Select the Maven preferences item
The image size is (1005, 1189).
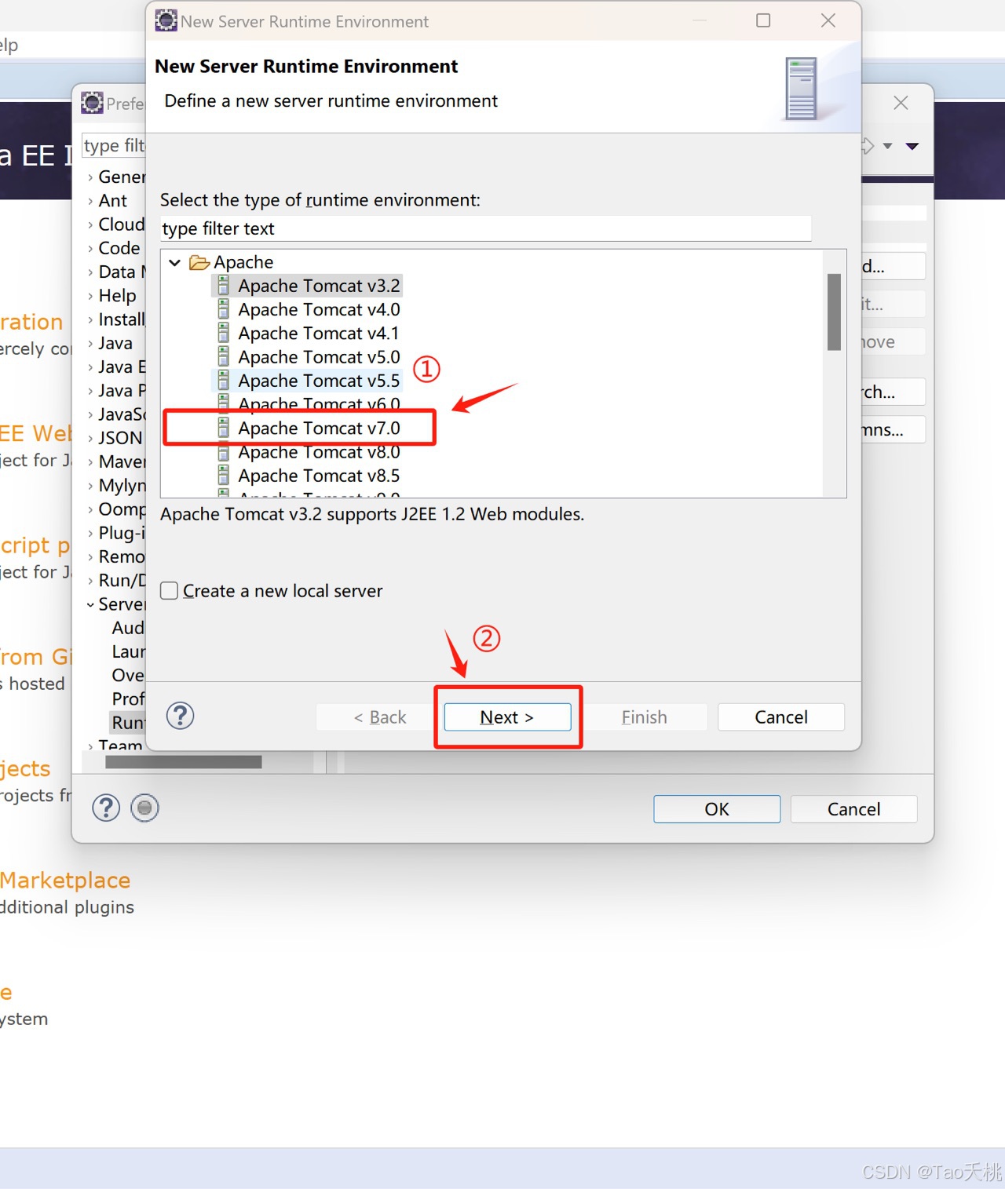(122, 461)
